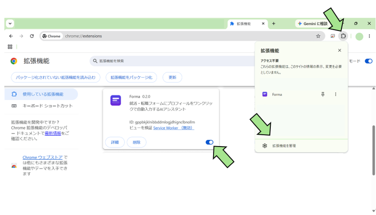
Task: Click 拡張機能をパッケージ化 button
Action: 131,77
